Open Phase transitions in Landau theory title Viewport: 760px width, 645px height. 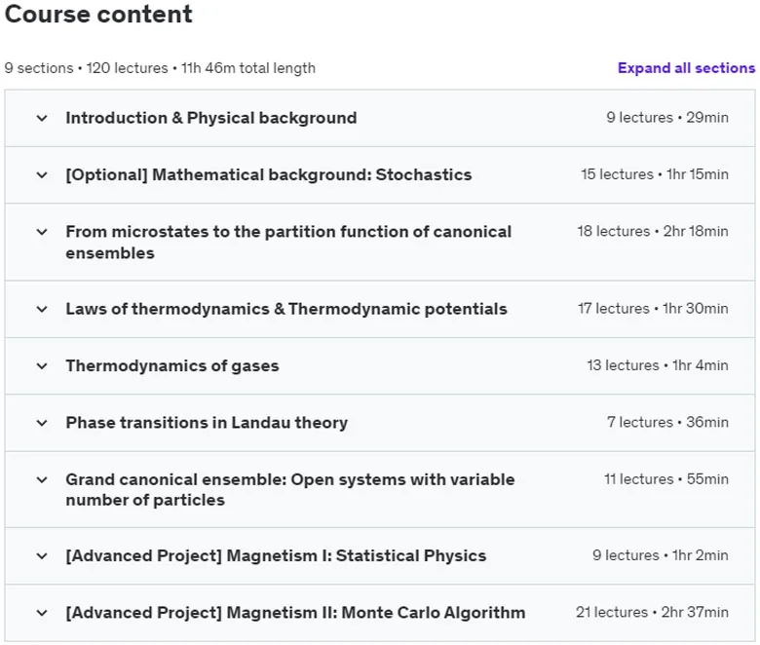207,423
